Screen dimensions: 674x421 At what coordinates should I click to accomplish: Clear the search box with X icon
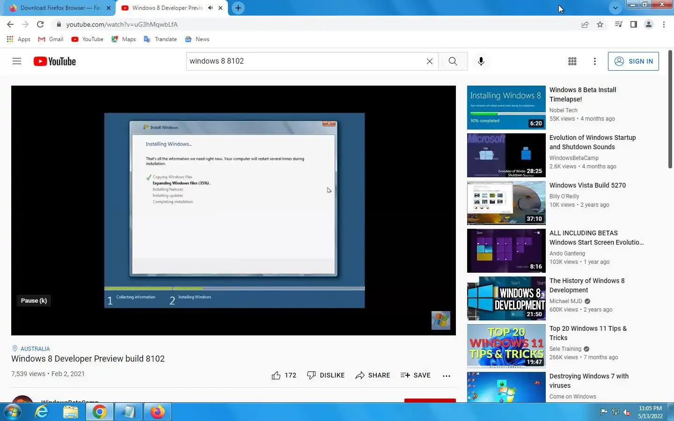429,61
